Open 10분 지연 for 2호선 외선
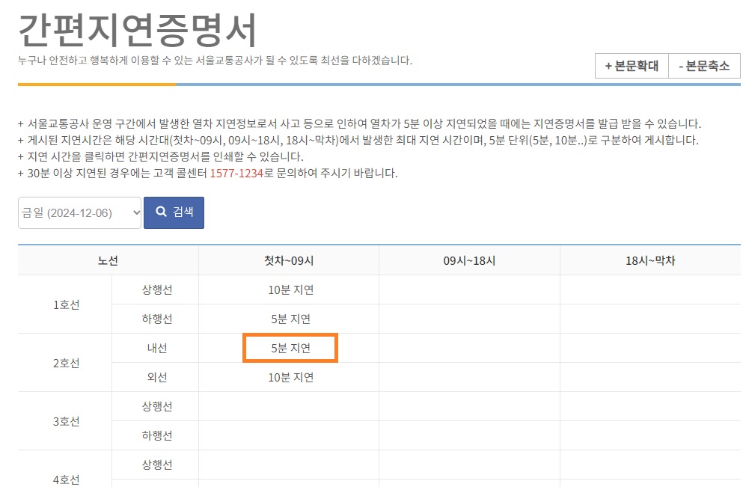 [x=290, y=377]
